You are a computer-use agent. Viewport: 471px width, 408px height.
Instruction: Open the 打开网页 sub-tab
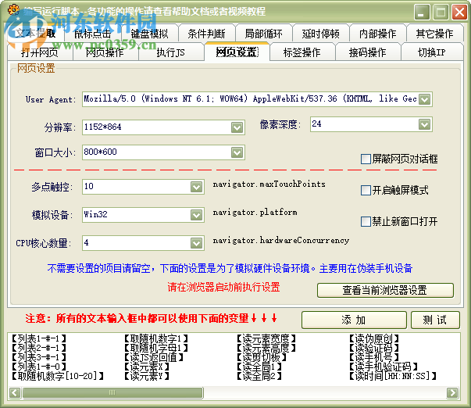click(40, 52)
